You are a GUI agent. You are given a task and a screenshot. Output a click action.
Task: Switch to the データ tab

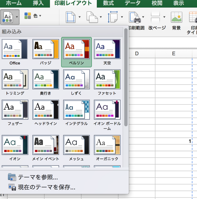[x=132, y=3]
